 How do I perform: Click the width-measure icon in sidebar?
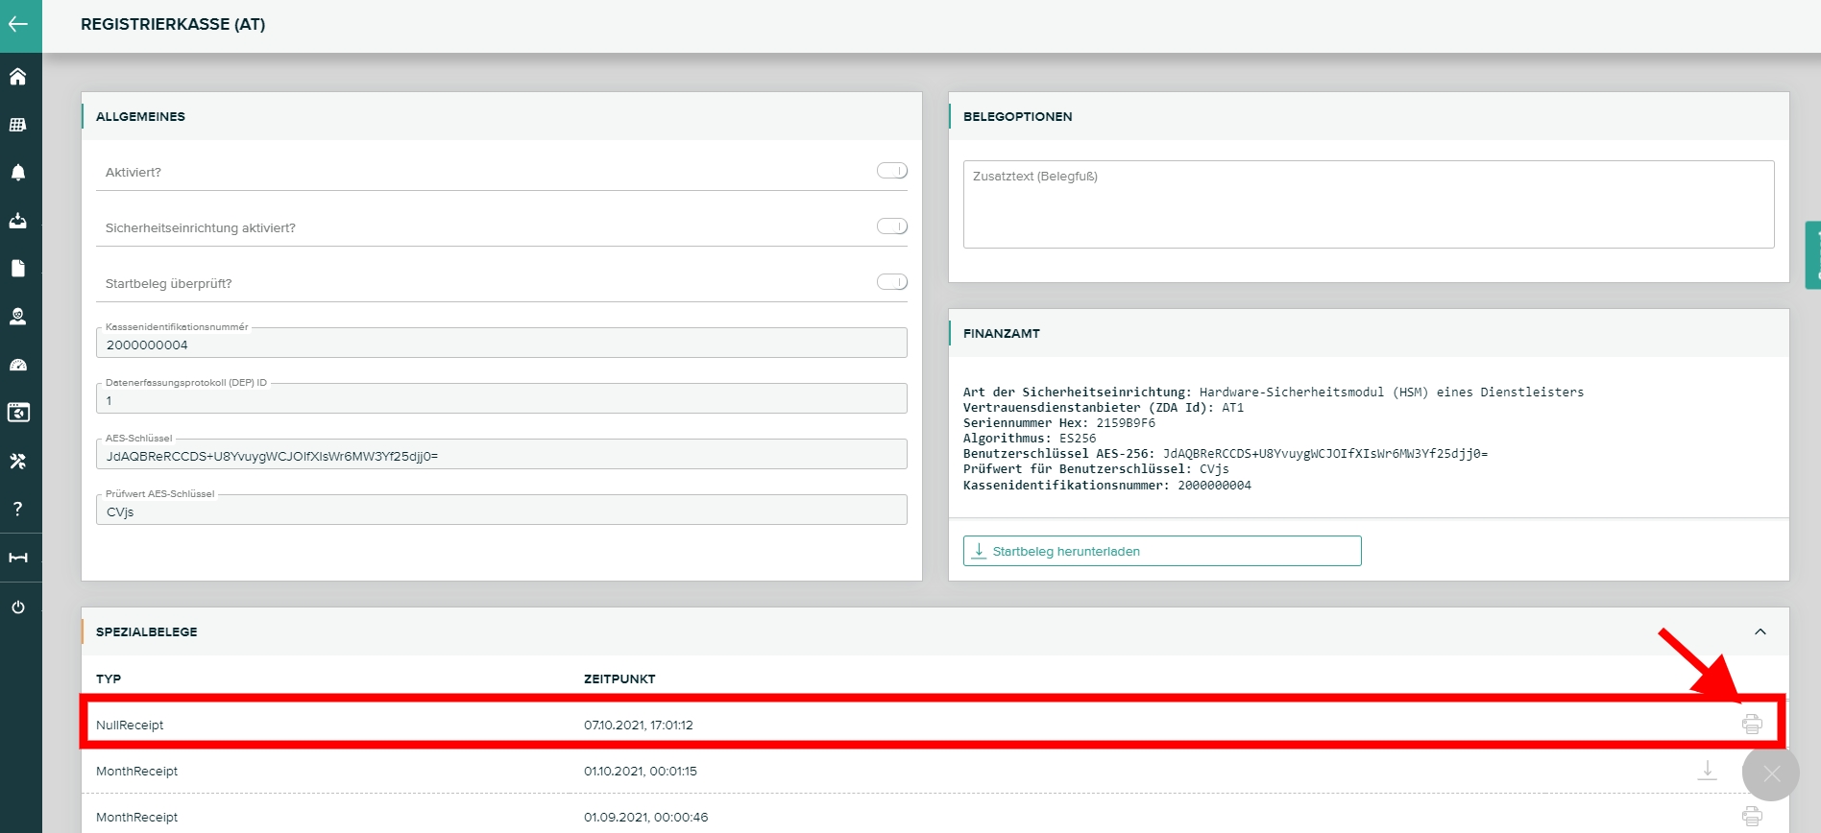[18, 558]
